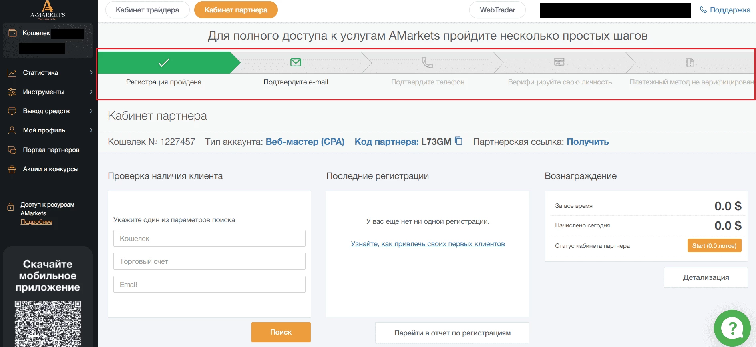The width and height of the screenshot is (756, 347).
Task: Click the identity verification card icon
Action: (x=559, y=62)
